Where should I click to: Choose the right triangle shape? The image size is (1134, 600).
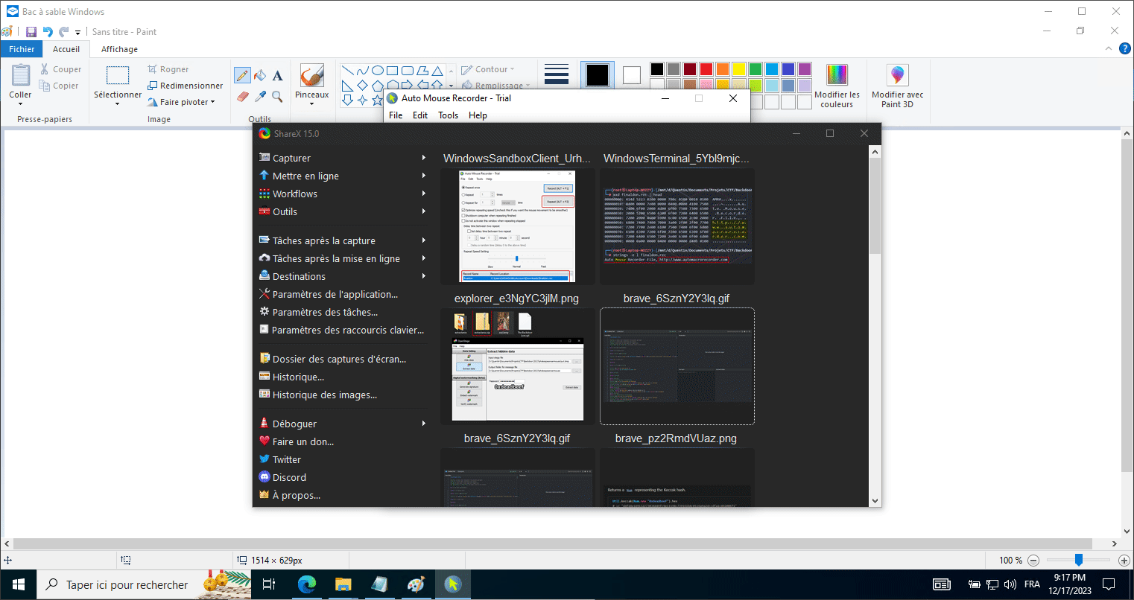click(347, 85)
